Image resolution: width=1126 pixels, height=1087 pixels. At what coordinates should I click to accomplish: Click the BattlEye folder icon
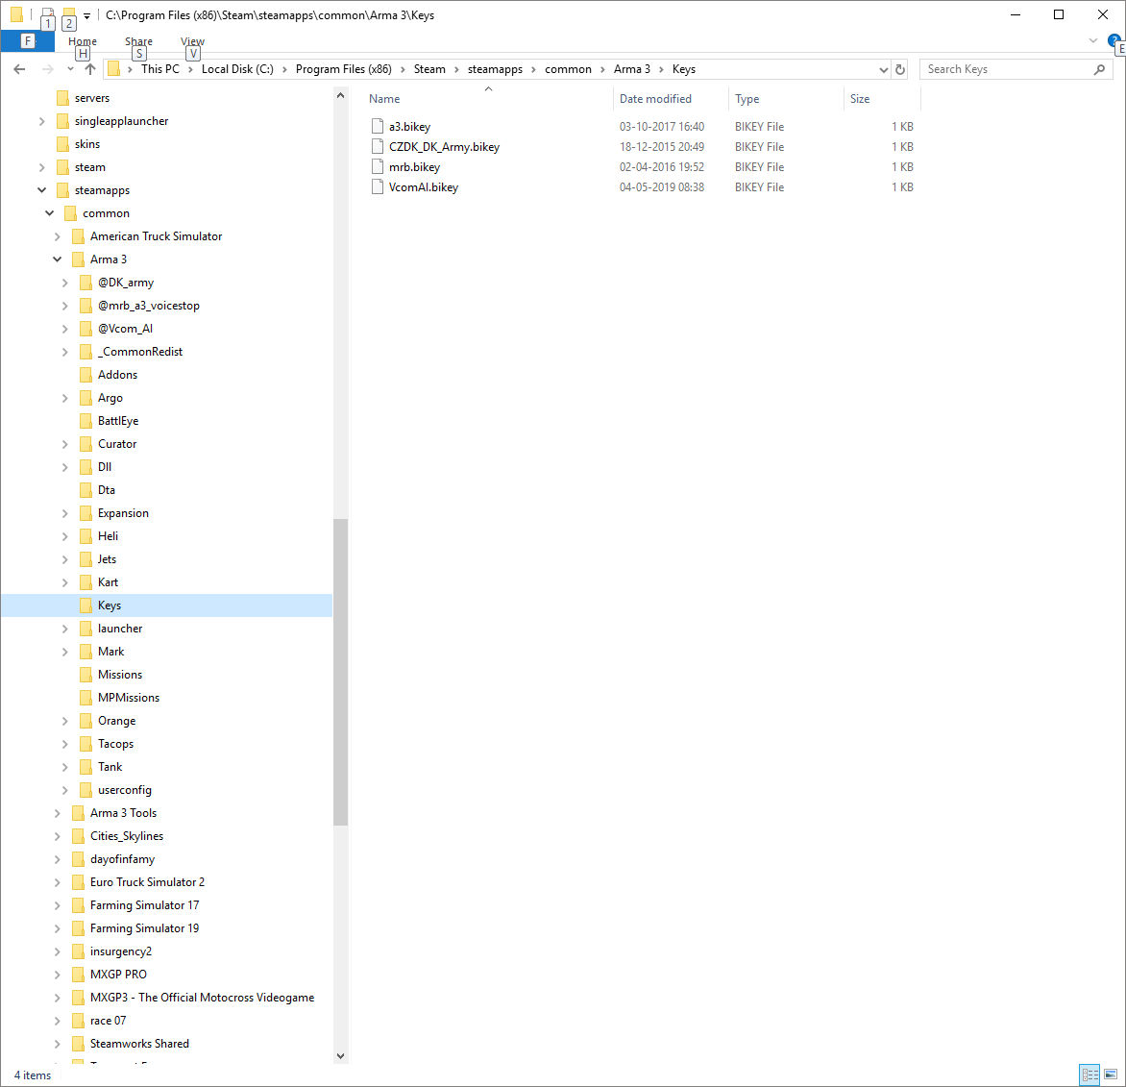(x=86, y=421)
